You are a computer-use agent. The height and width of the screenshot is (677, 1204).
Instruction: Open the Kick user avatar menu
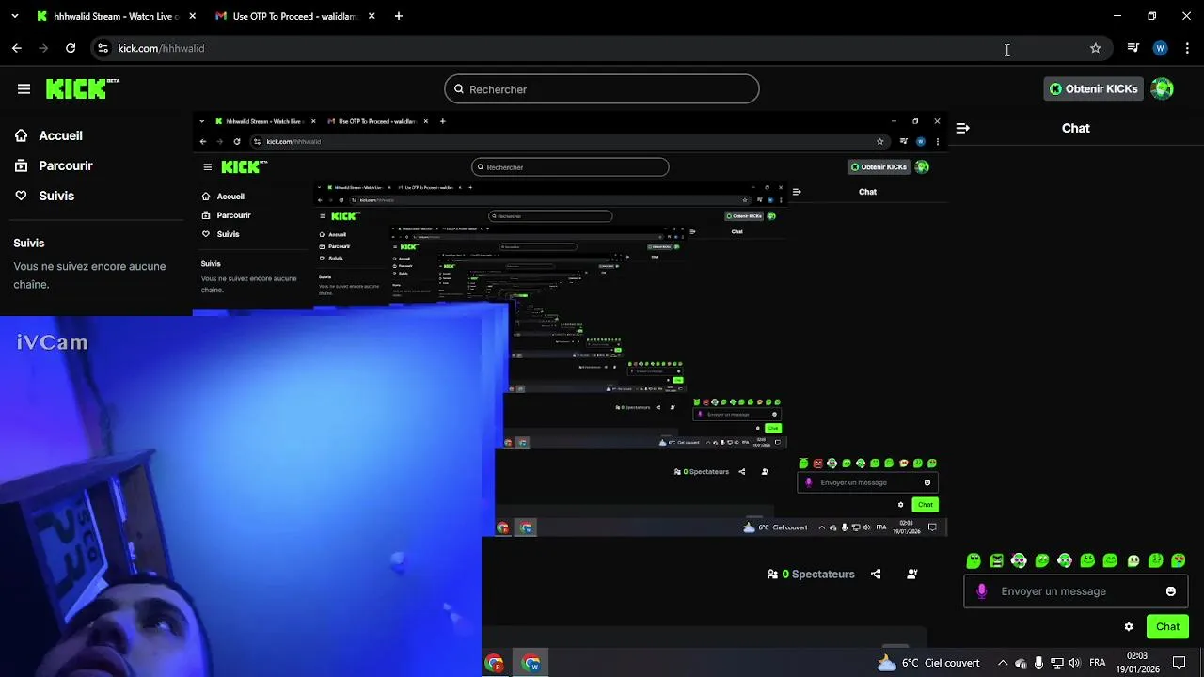(1163, 88)
